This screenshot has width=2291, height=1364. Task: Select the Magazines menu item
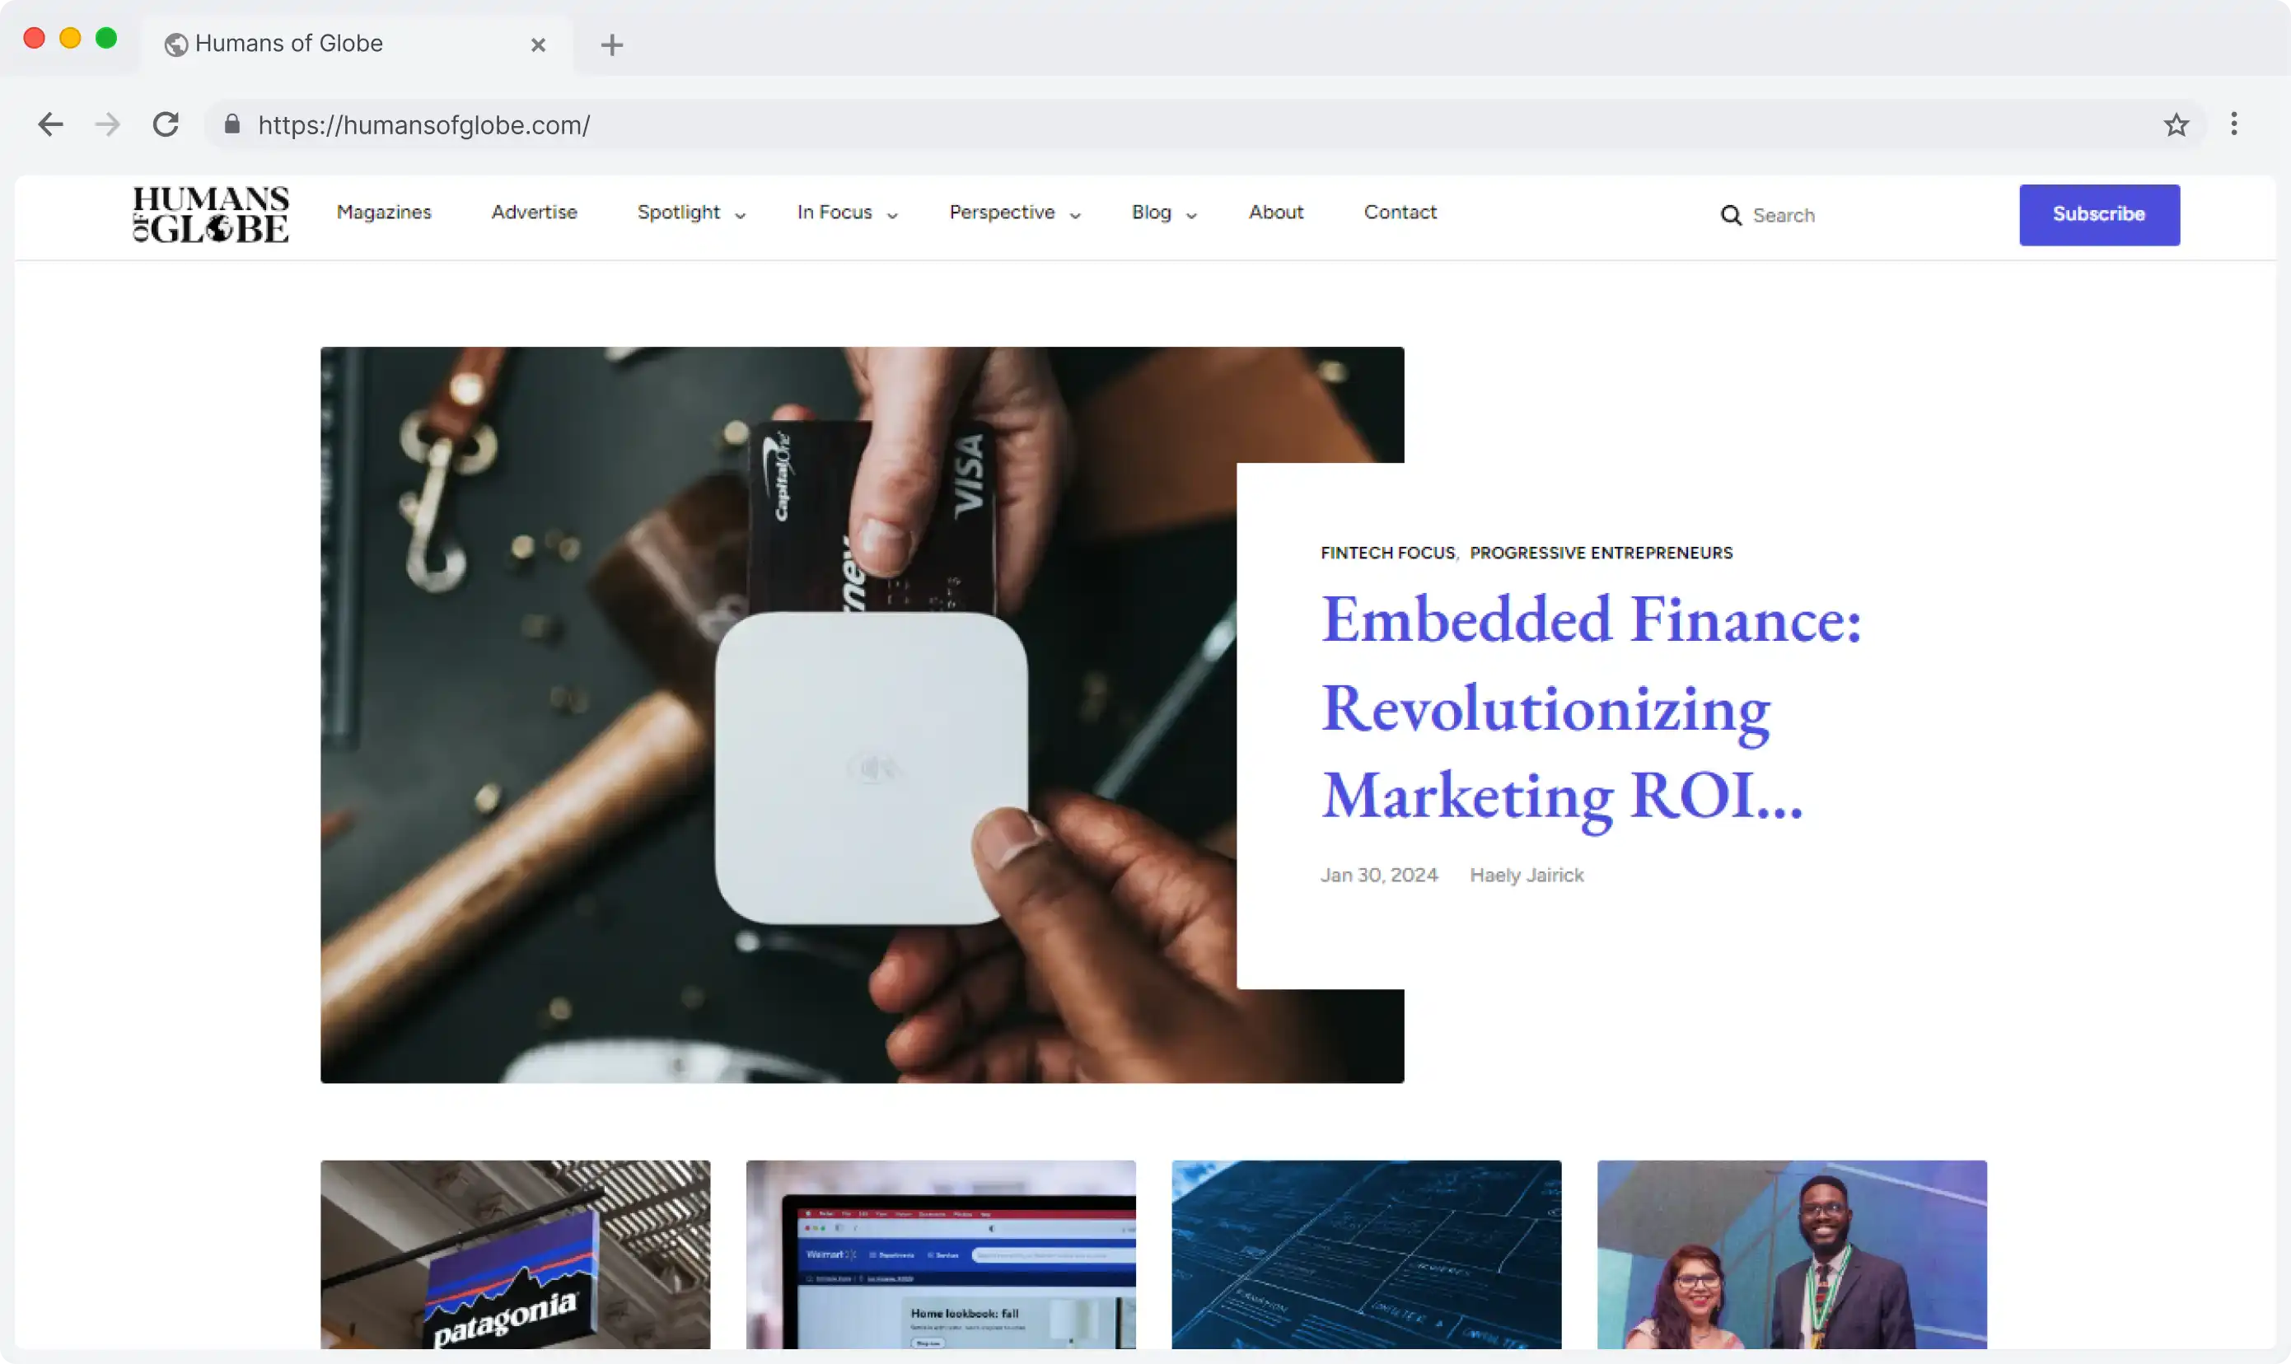point(383,211)
